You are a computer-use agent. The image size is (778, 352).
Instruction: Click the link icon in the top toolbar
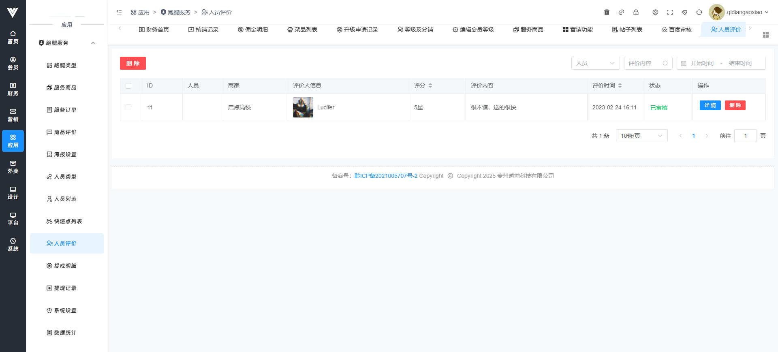(x=621, y=12)
